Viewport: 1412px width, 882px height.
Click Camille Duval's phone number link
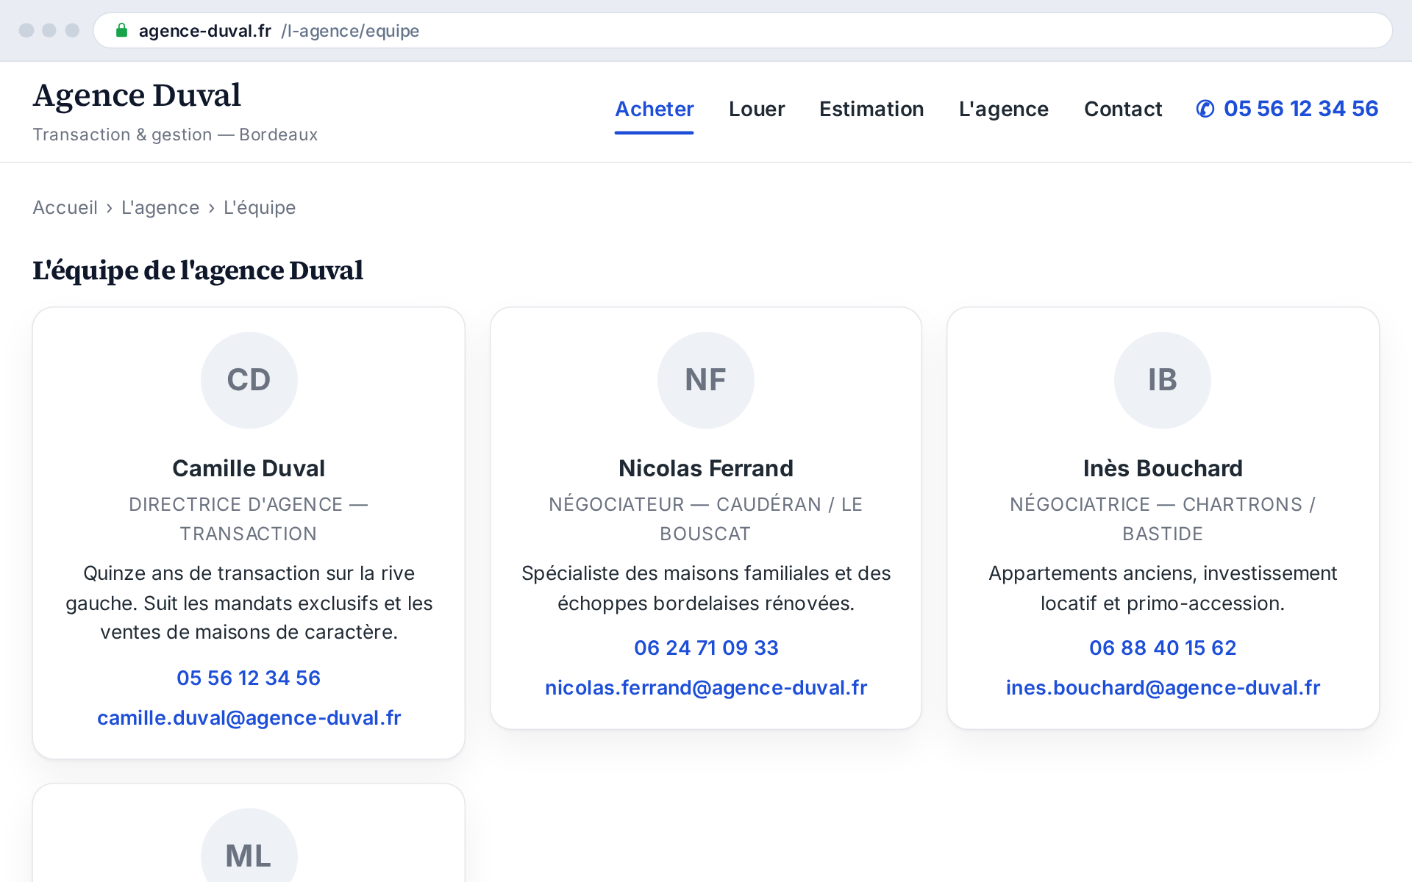(x=249, y=678)
